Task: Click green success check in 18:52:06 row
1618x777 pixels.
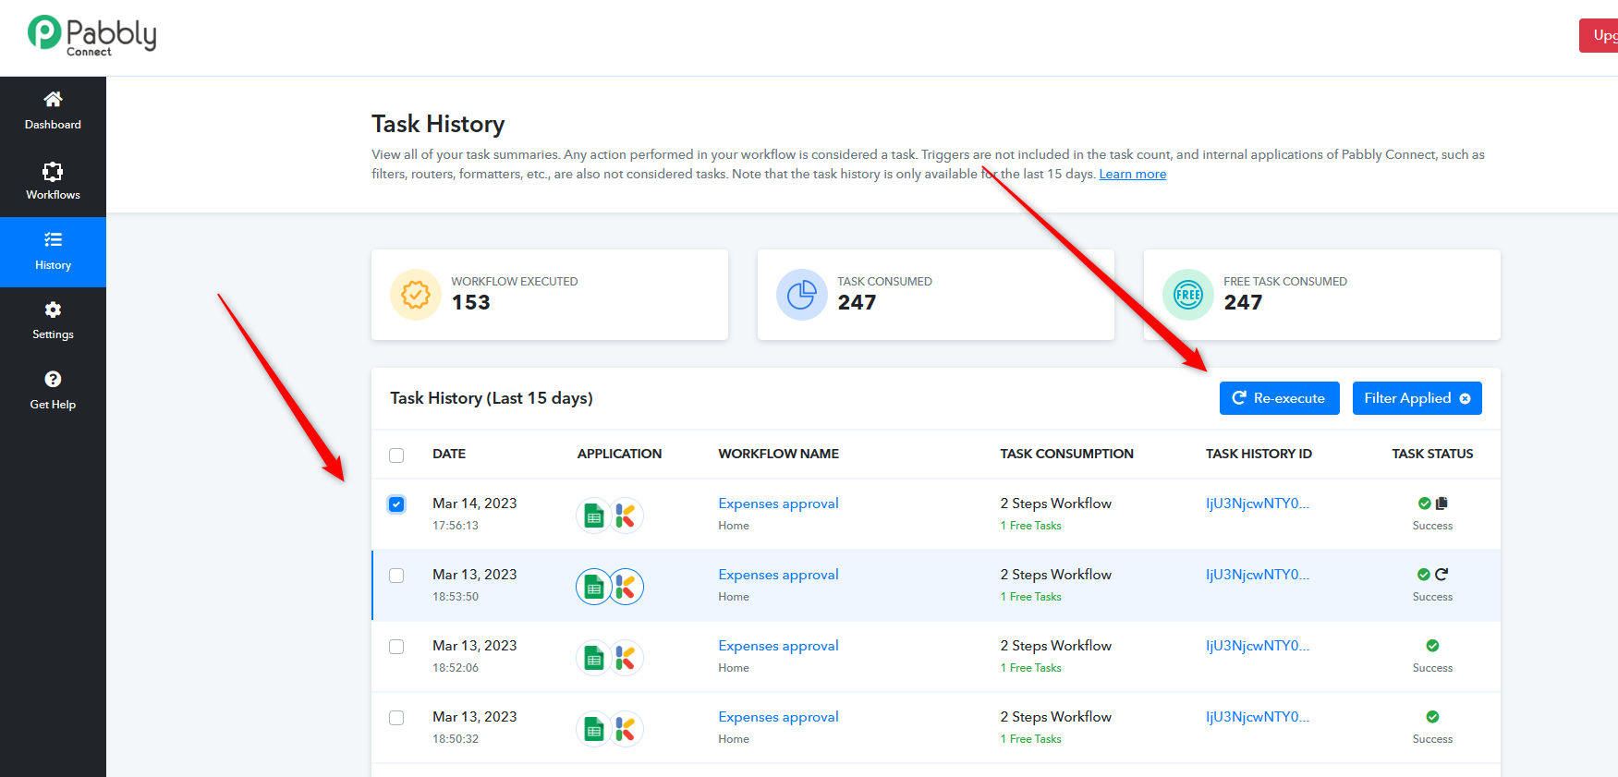Action: (1432, 646)
